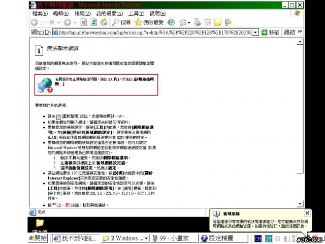Open the Back button history dropdown

coord(59,22)
